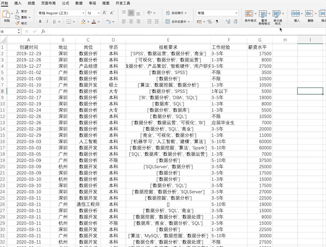Viewport: 326px width, 247px height.
Task: Apply comma style
Action: coord(217,22)
